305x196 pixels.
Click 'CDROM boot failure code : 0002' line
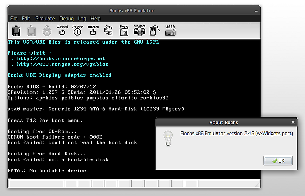[55, 137]
